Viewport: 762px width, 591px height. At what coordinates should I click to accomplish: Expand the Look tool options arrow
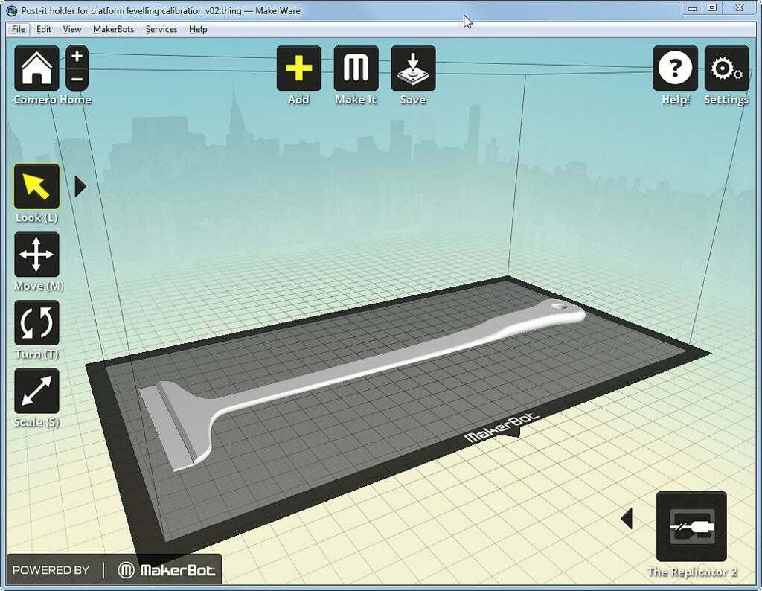[x=80, y=186]
